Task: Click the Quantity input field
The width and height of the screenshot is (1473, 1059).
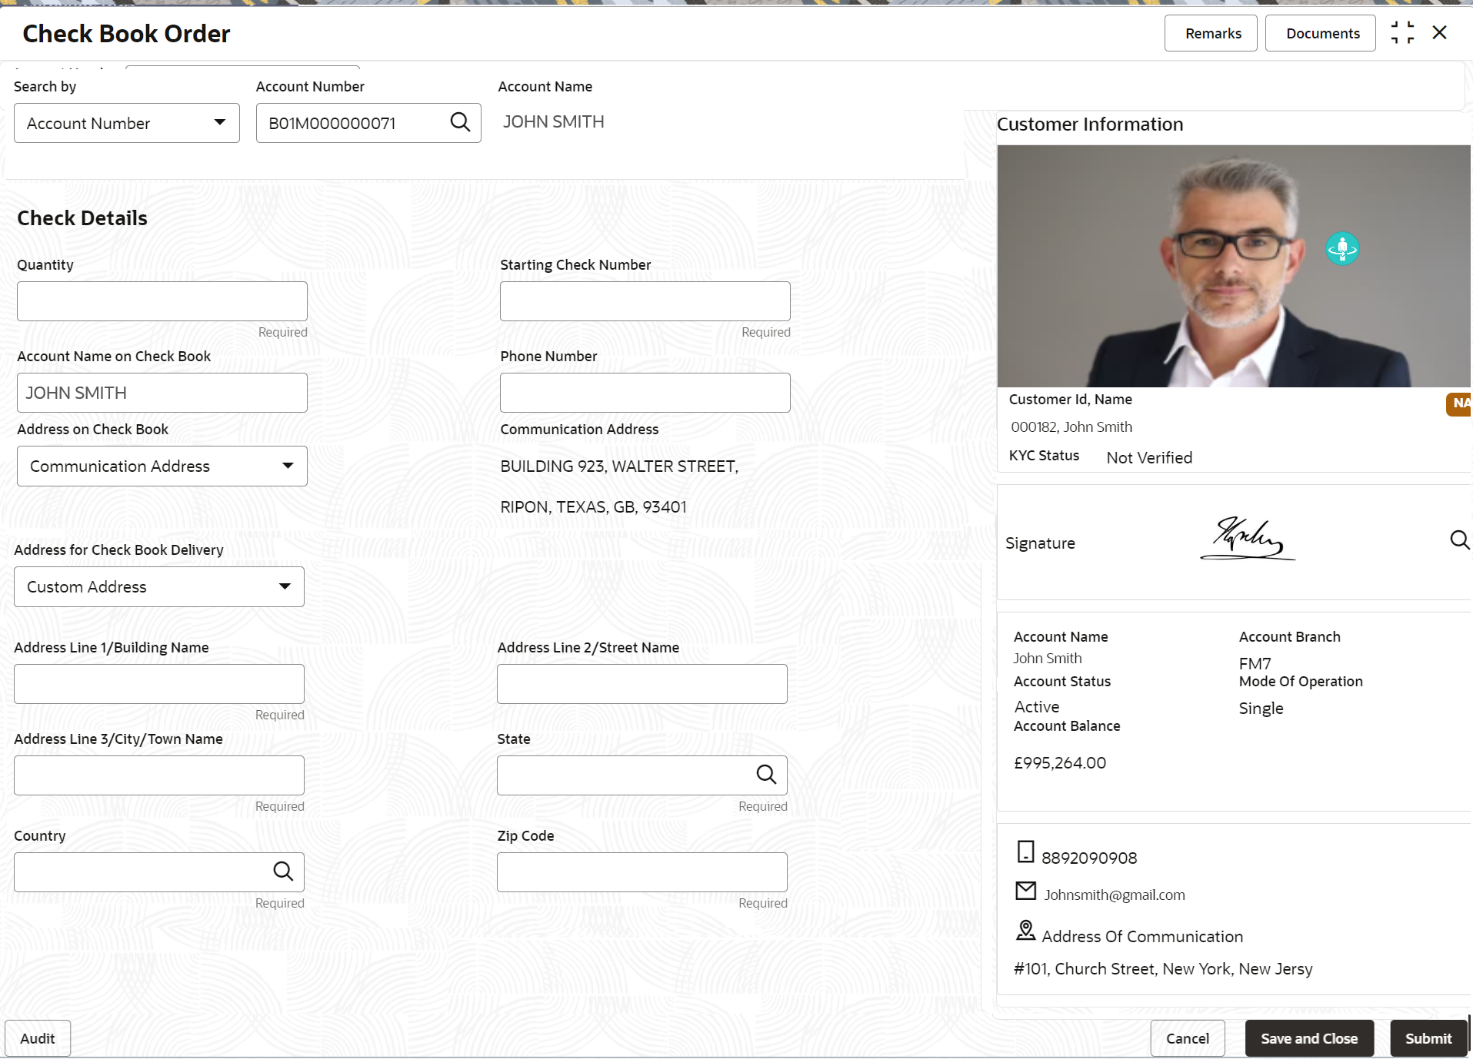Action: (162, 301)
